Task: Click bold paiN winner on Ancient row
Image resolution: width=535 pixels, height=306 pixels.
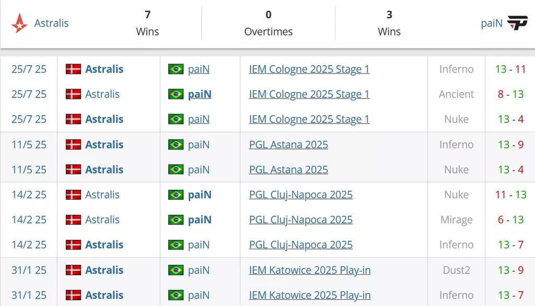Action: click(x=200, y=94)
